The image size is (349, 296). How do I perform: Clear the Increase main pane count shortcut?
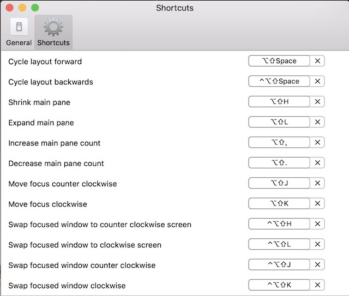coord(317,142)
